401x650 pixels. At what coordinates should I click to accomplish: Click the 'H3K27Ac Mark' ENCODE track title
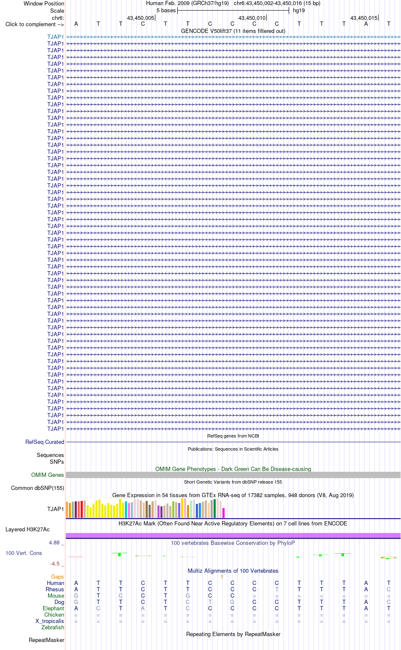click(x=233, y=523)
